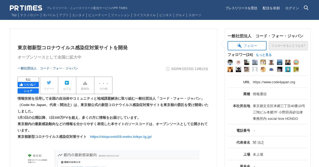
Task: Click company name link under article title
Action: pos(48,68)
